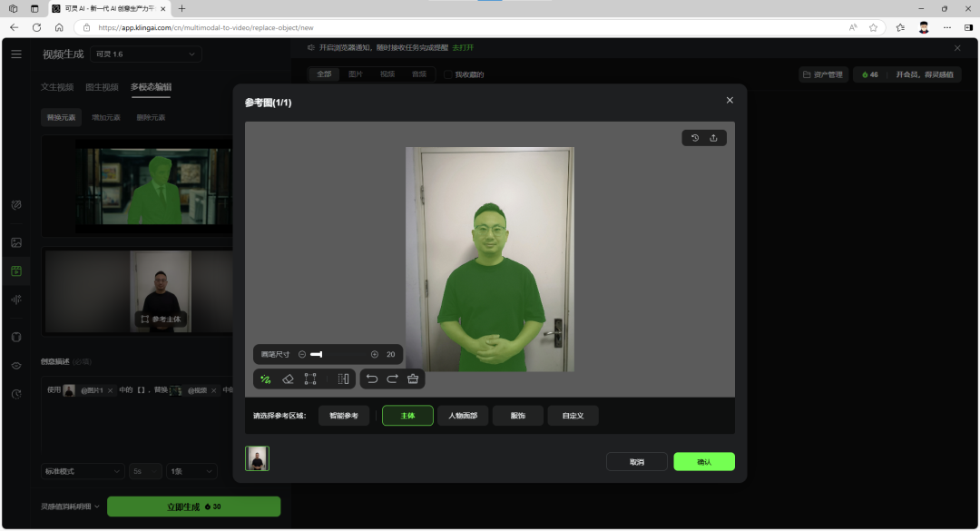Screen dimensions: 980x531
Task: Switch to the 文生视频 tab
Action: tap(57, 87)
